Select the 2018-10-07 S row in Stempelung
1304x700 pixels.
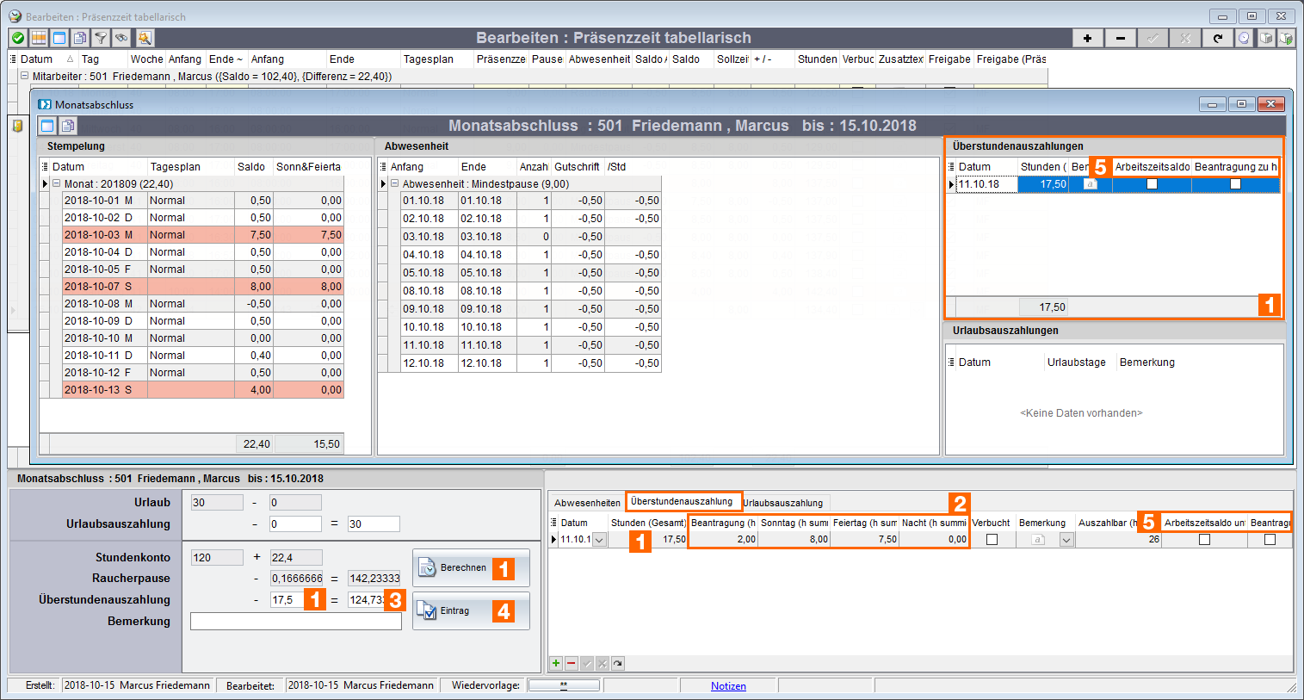[x=203, y=287]
